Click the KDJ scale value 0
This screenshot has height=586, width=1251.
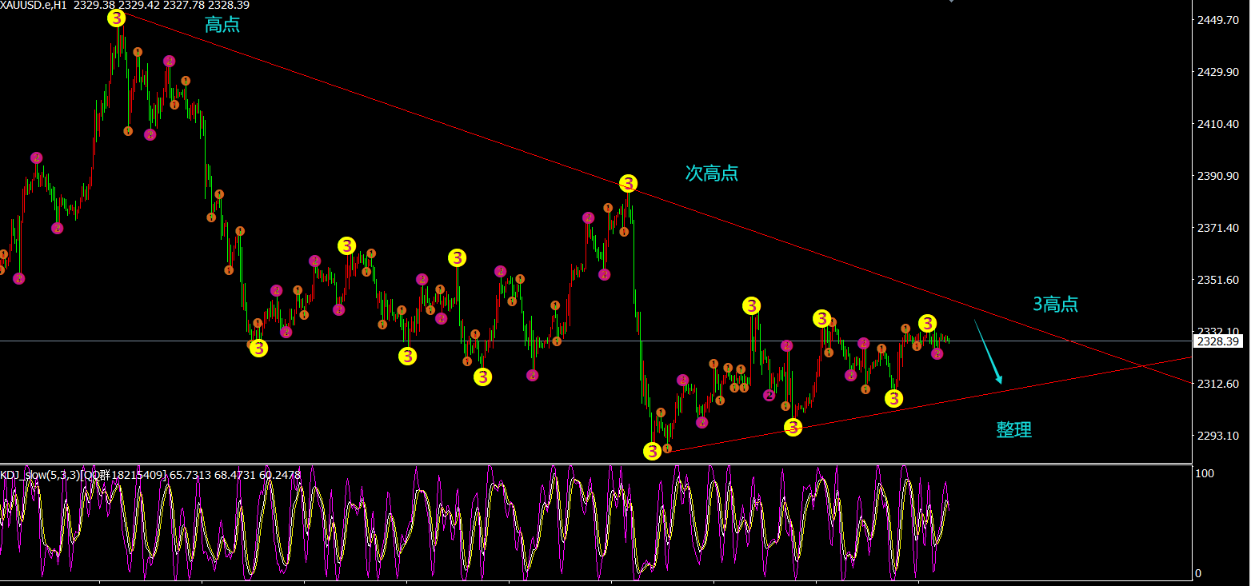click(x=1198, y=573)
